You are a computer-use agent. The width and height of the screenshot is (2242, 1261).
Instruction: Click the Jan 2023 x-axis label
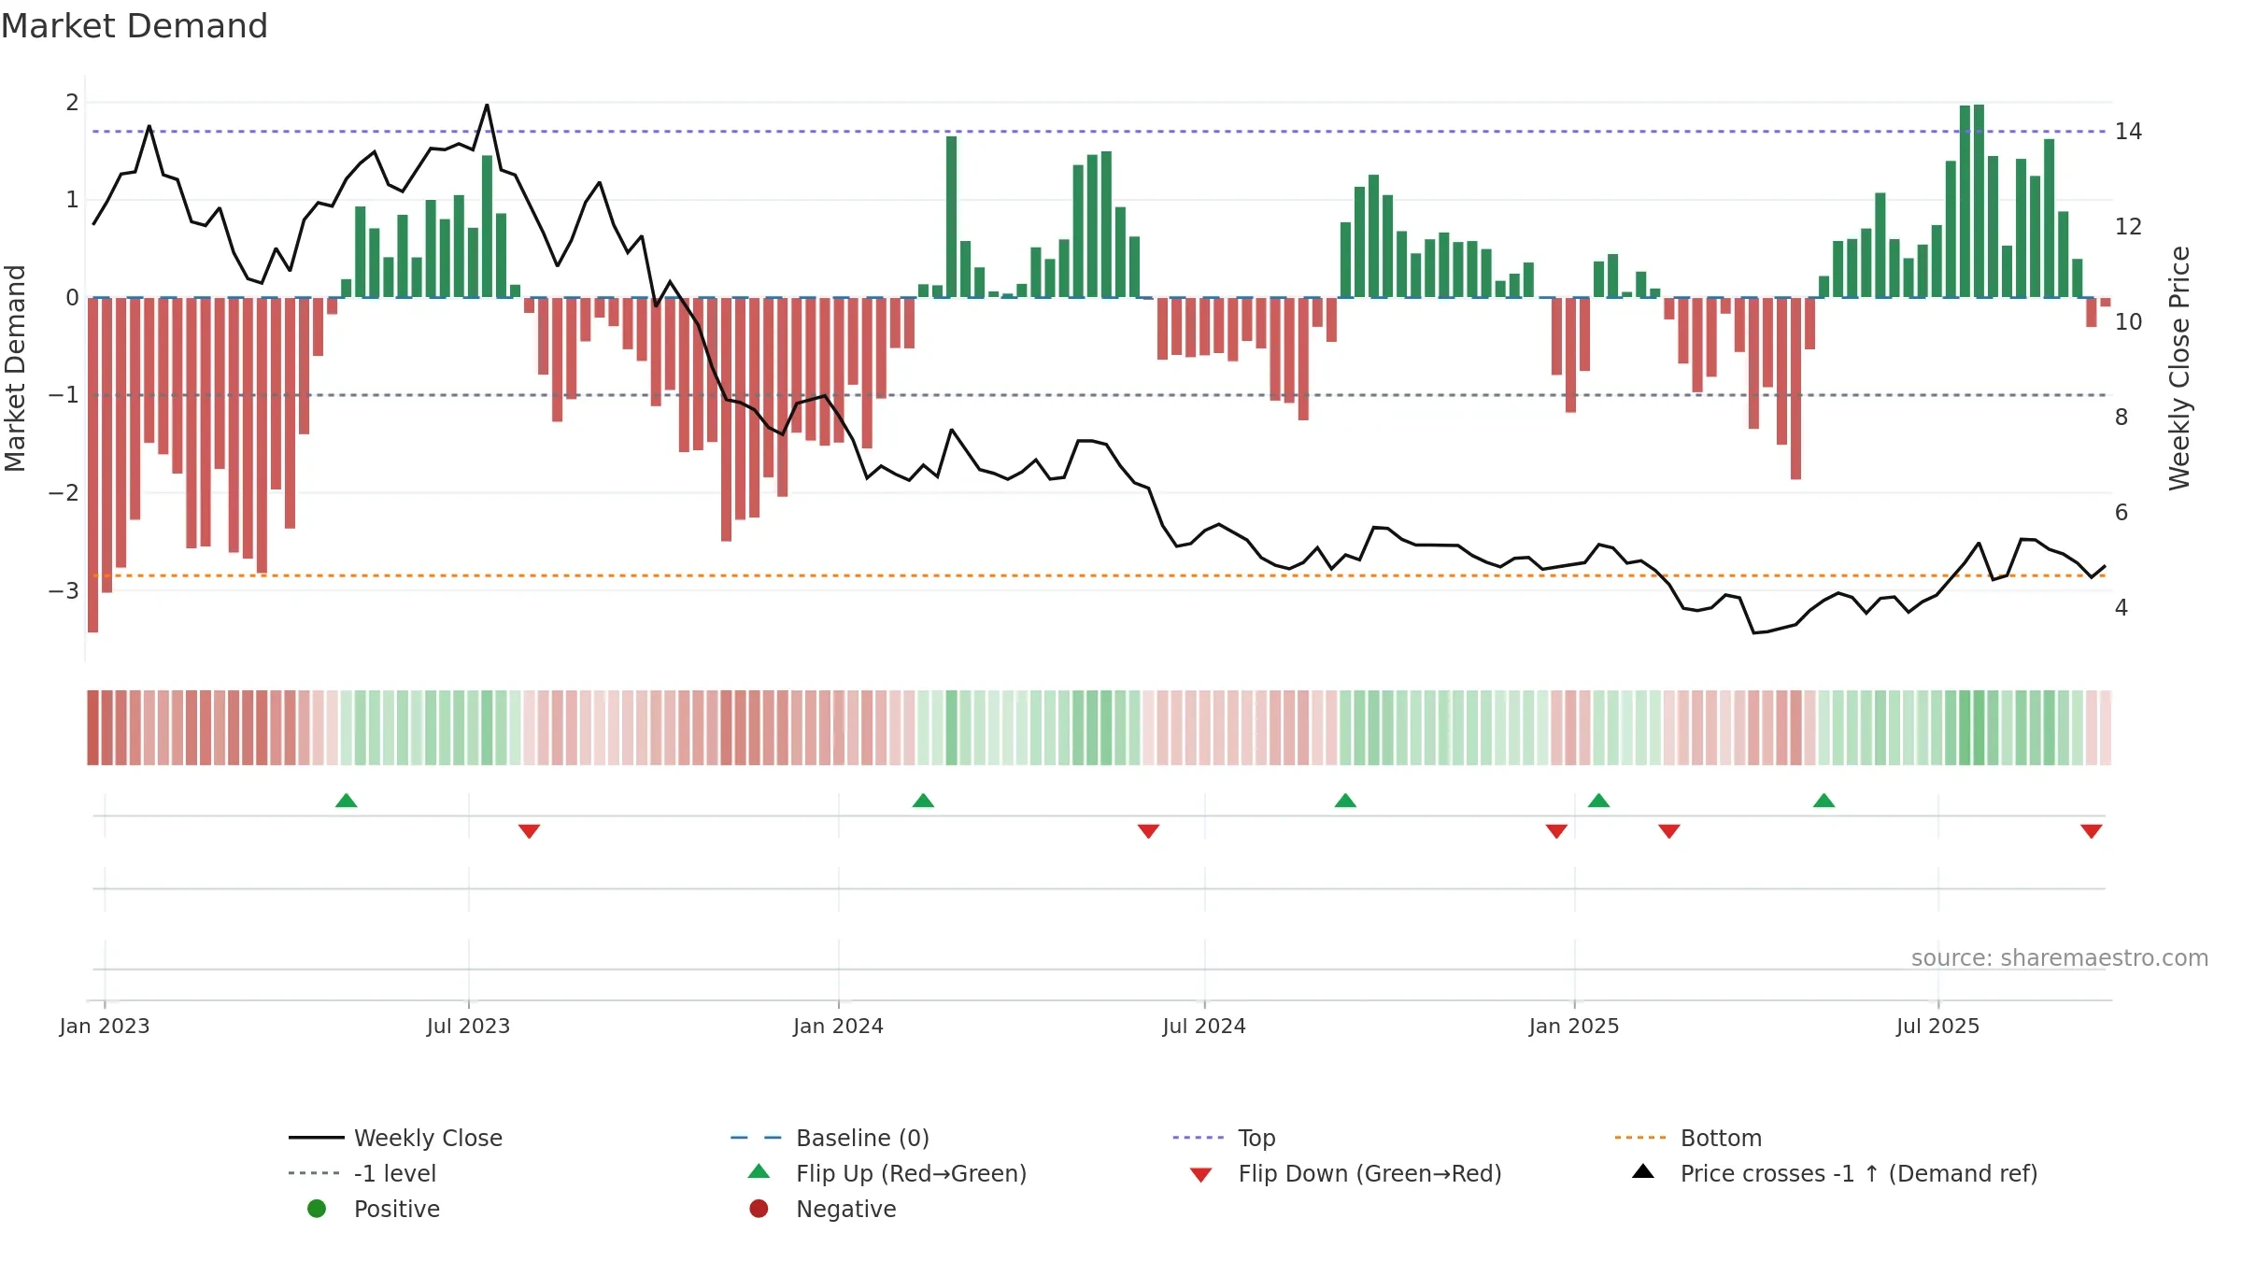pos(105,1026)
